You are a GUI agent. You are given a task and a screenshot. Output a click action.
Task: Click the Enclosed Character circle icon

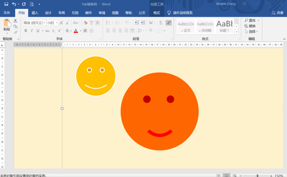point(91,31)
